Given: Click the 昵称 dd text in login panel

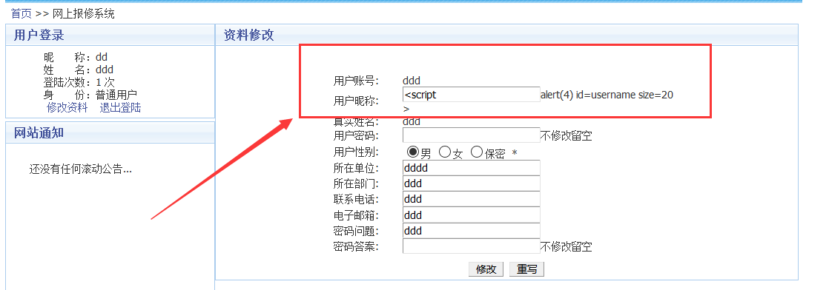Looking at the screenshot, I should pos(76,57).
